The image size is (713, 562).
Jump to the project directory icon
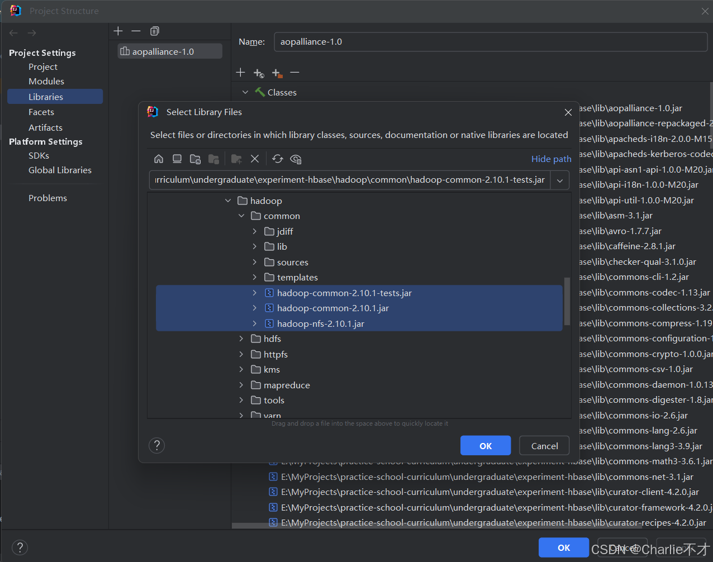(x=195, y=159)
